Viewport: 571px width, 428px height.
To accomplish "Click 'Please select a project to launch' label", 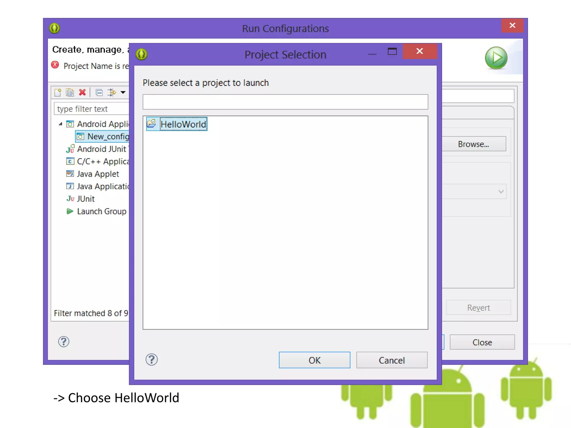I will [x=206, y=83].
